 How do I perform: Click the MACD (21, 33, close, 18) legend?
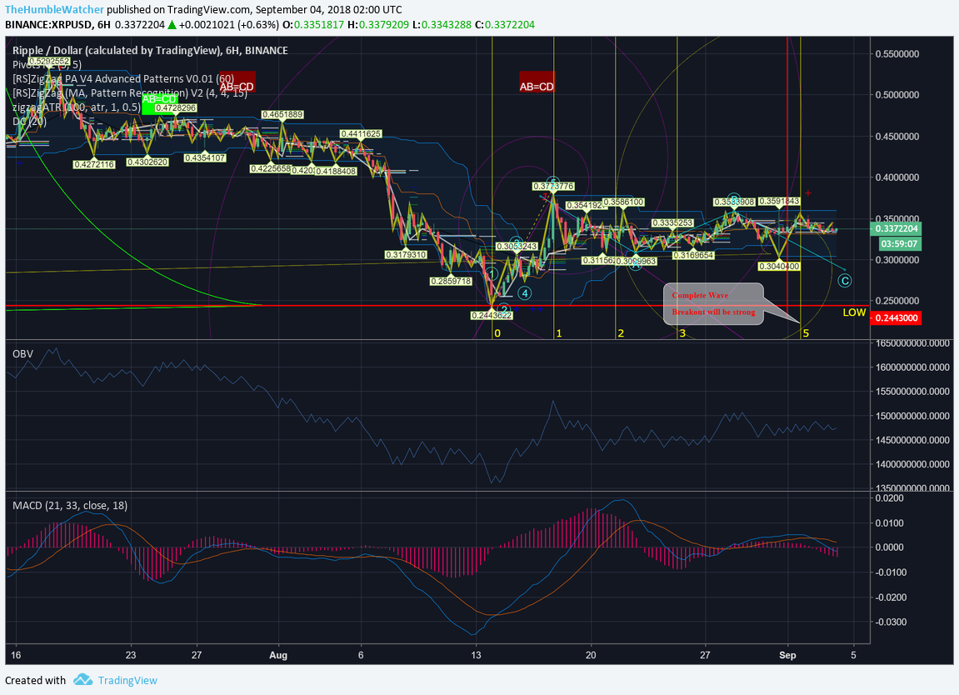click(70, 505)
